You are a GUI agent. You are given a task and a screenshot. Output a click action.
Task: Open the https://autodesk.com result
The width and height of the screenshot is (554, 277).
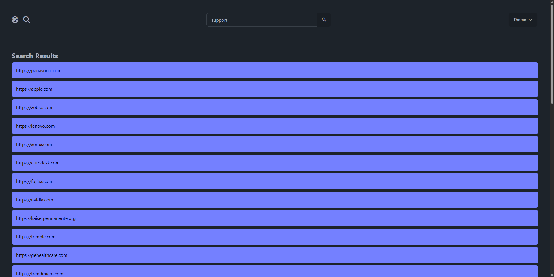click(275, 163)
